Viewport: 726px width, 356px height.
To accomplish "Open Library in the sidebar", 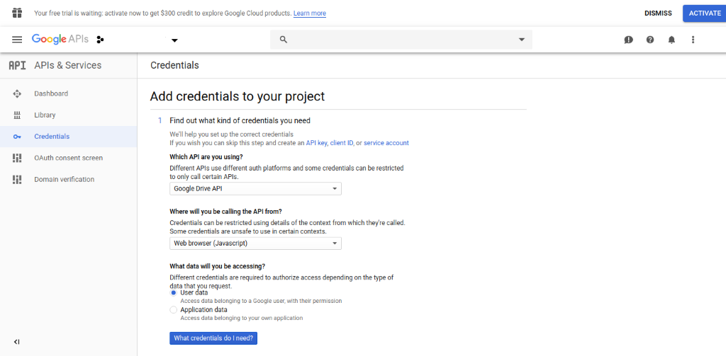I will pyautogui.click(x=45, y=115).
